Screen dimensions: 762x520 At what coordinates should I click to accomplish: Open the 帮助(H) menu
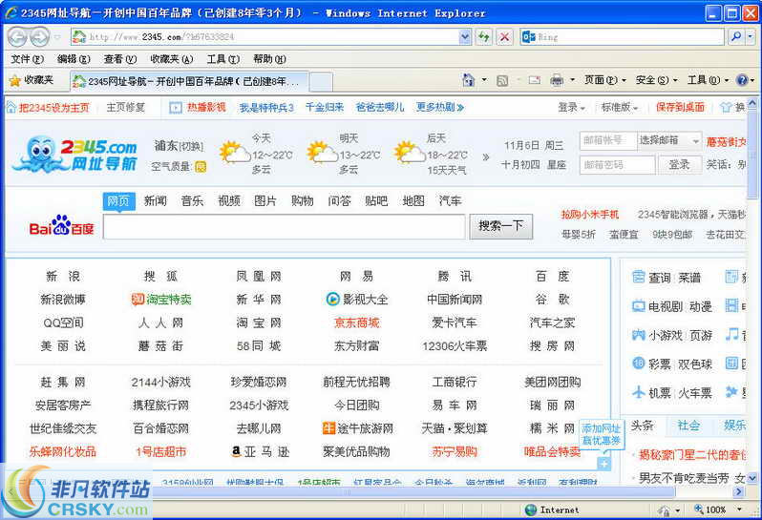click(x=269, y=59)
